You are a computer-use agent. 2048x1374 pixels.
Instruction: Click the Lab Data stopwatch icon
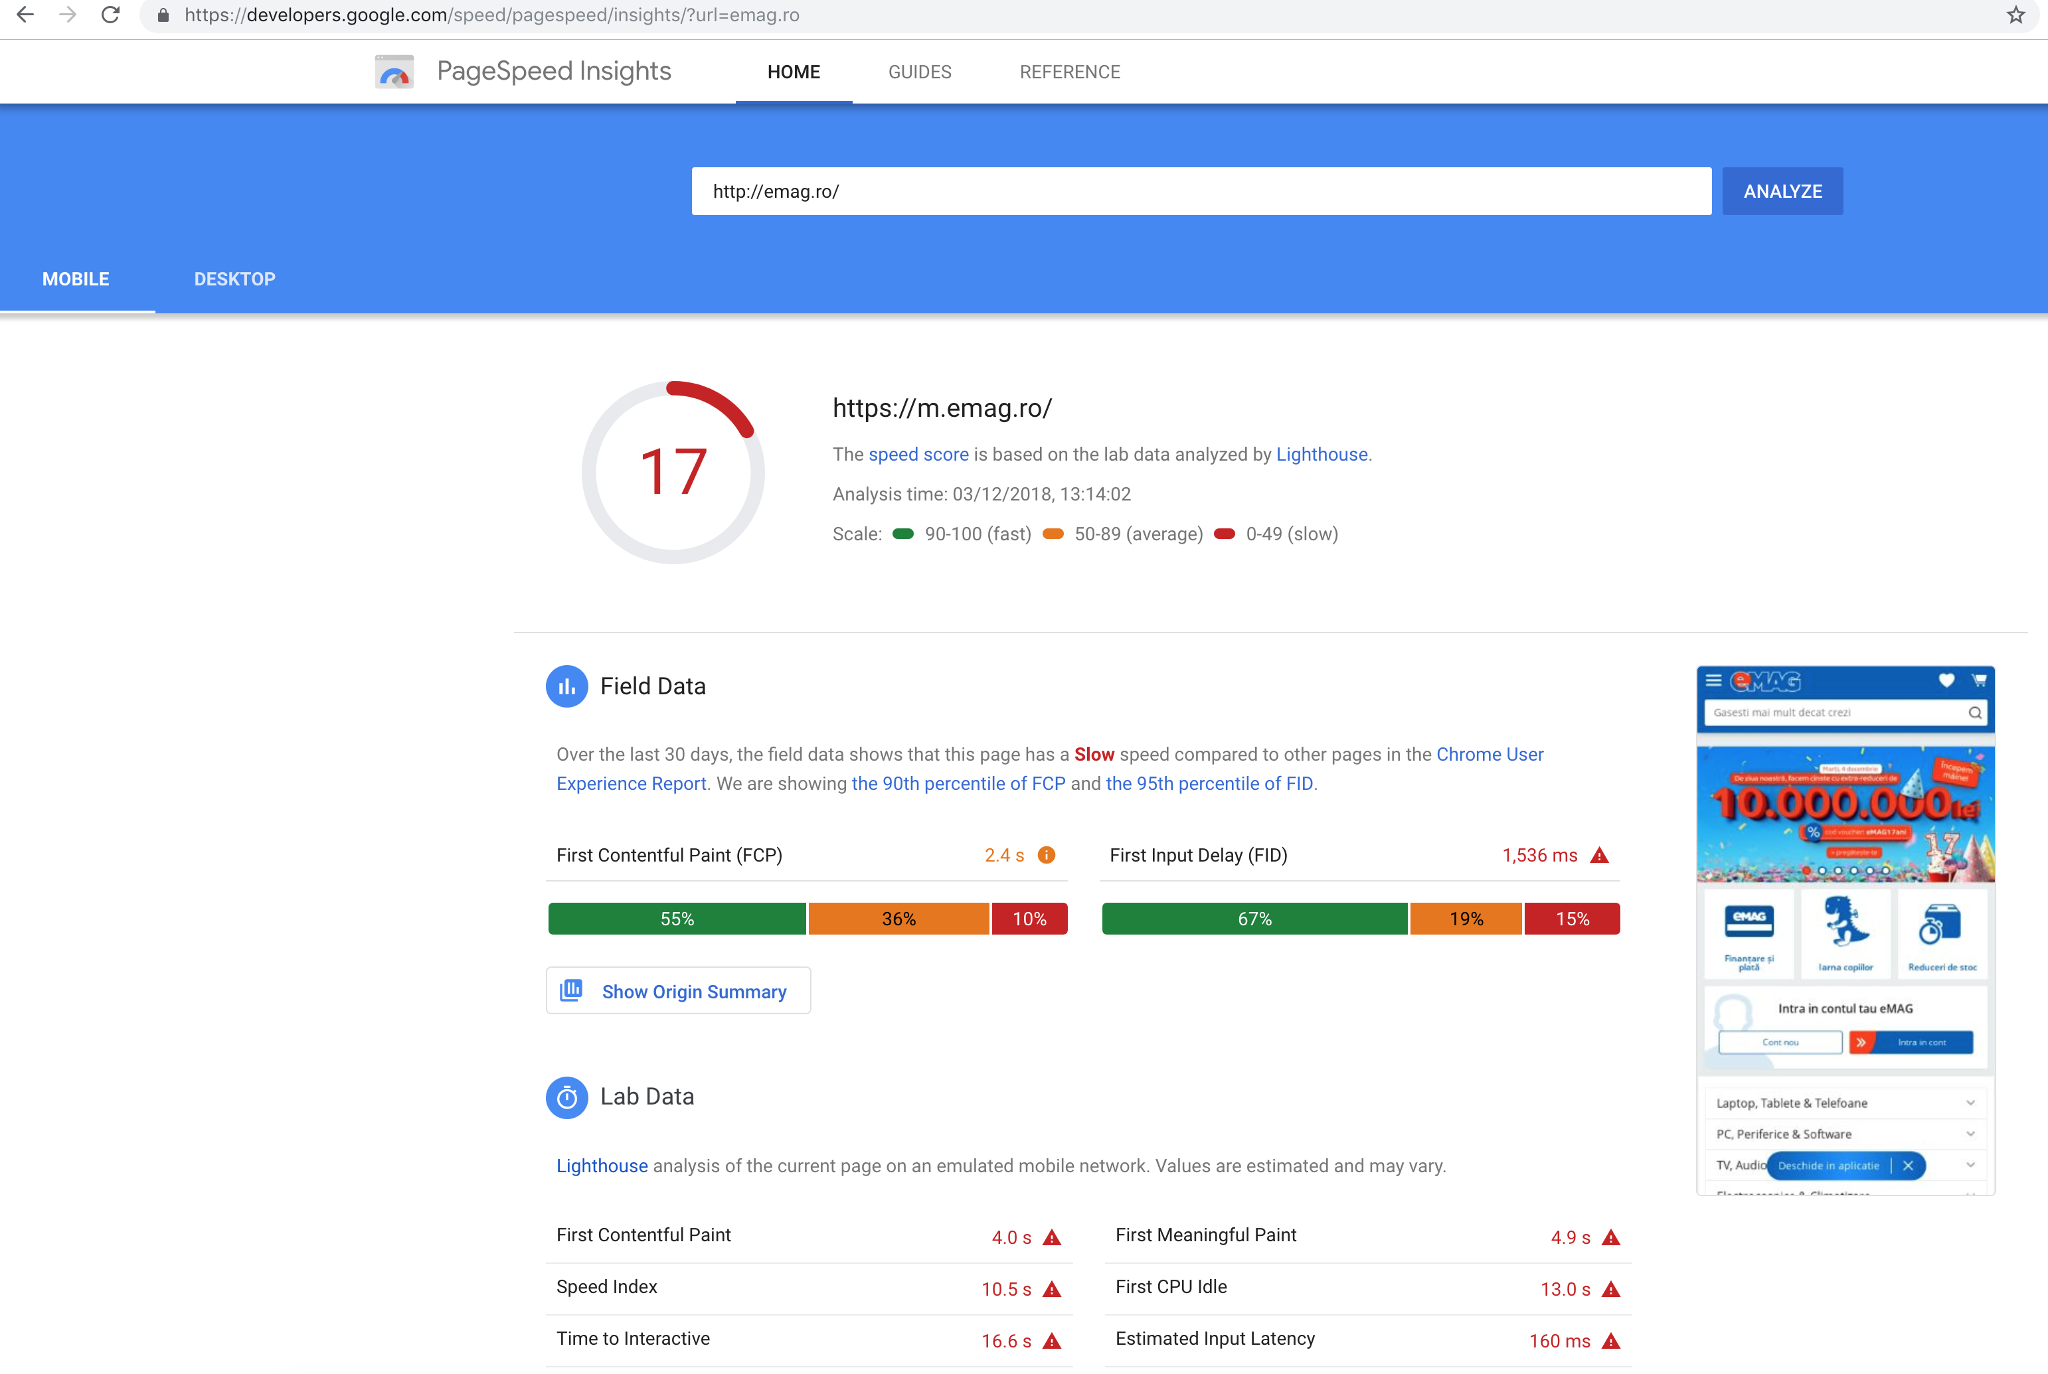(x=566, y=1097)
